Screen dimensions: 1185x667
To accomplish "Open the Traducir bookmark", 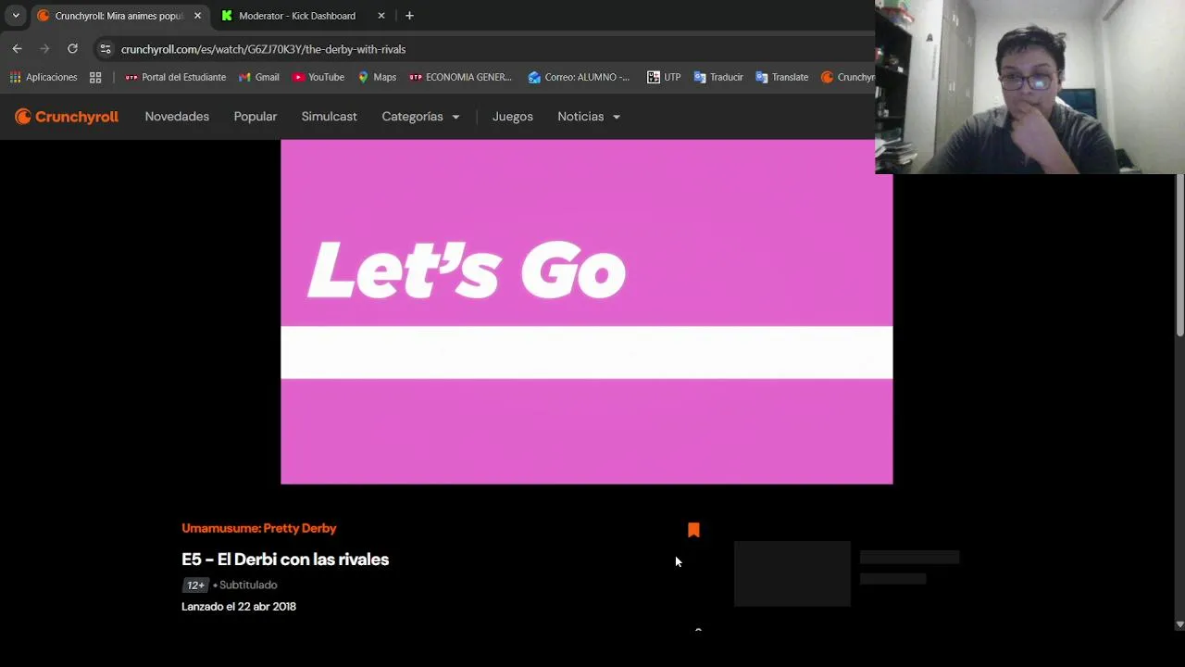I will (718, 77).
